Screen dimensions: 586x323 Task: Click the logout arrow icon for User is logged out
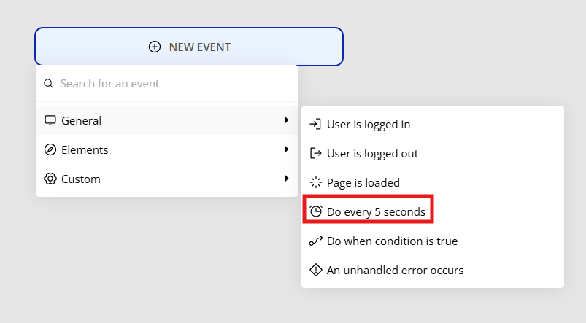(x=315, y=153)
